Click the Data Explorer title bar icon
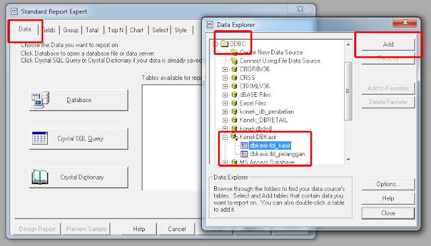Screen dimensions: 431x246 (x=210, y=24)
